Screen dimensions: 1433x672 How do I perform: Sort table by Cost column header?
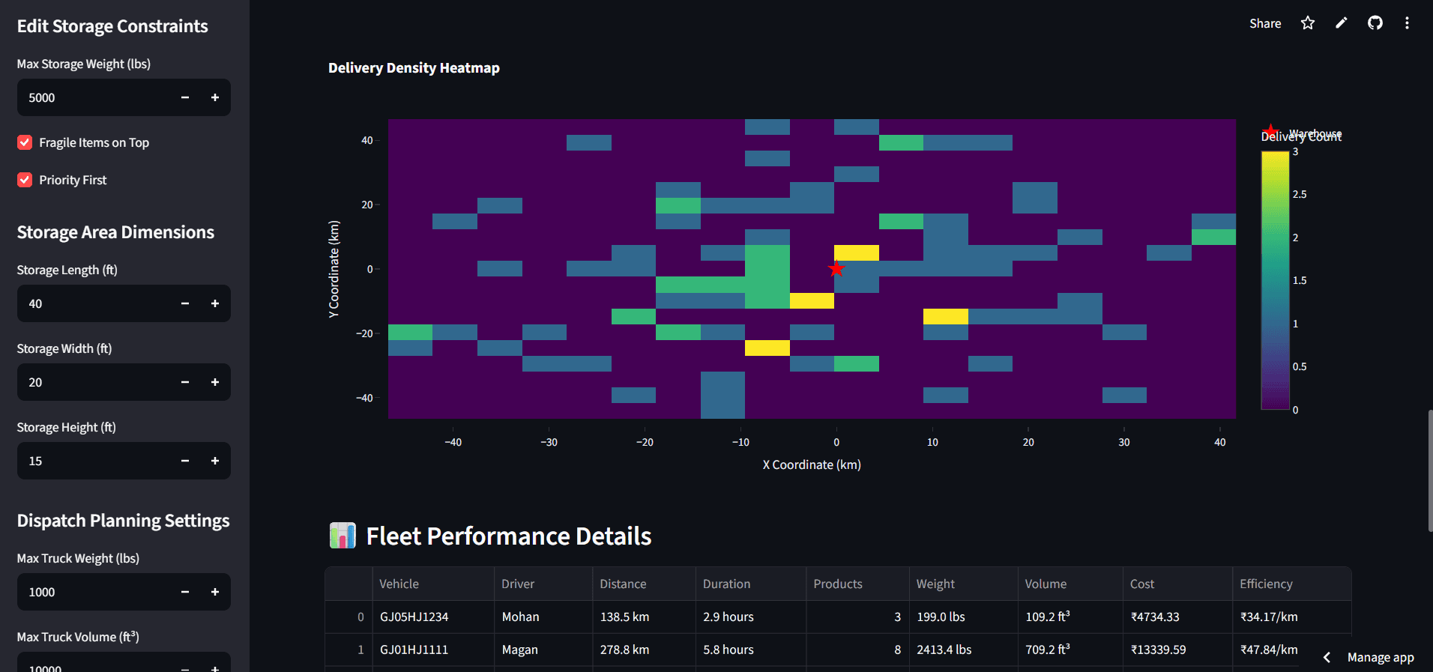click(x=1177, y=584)
